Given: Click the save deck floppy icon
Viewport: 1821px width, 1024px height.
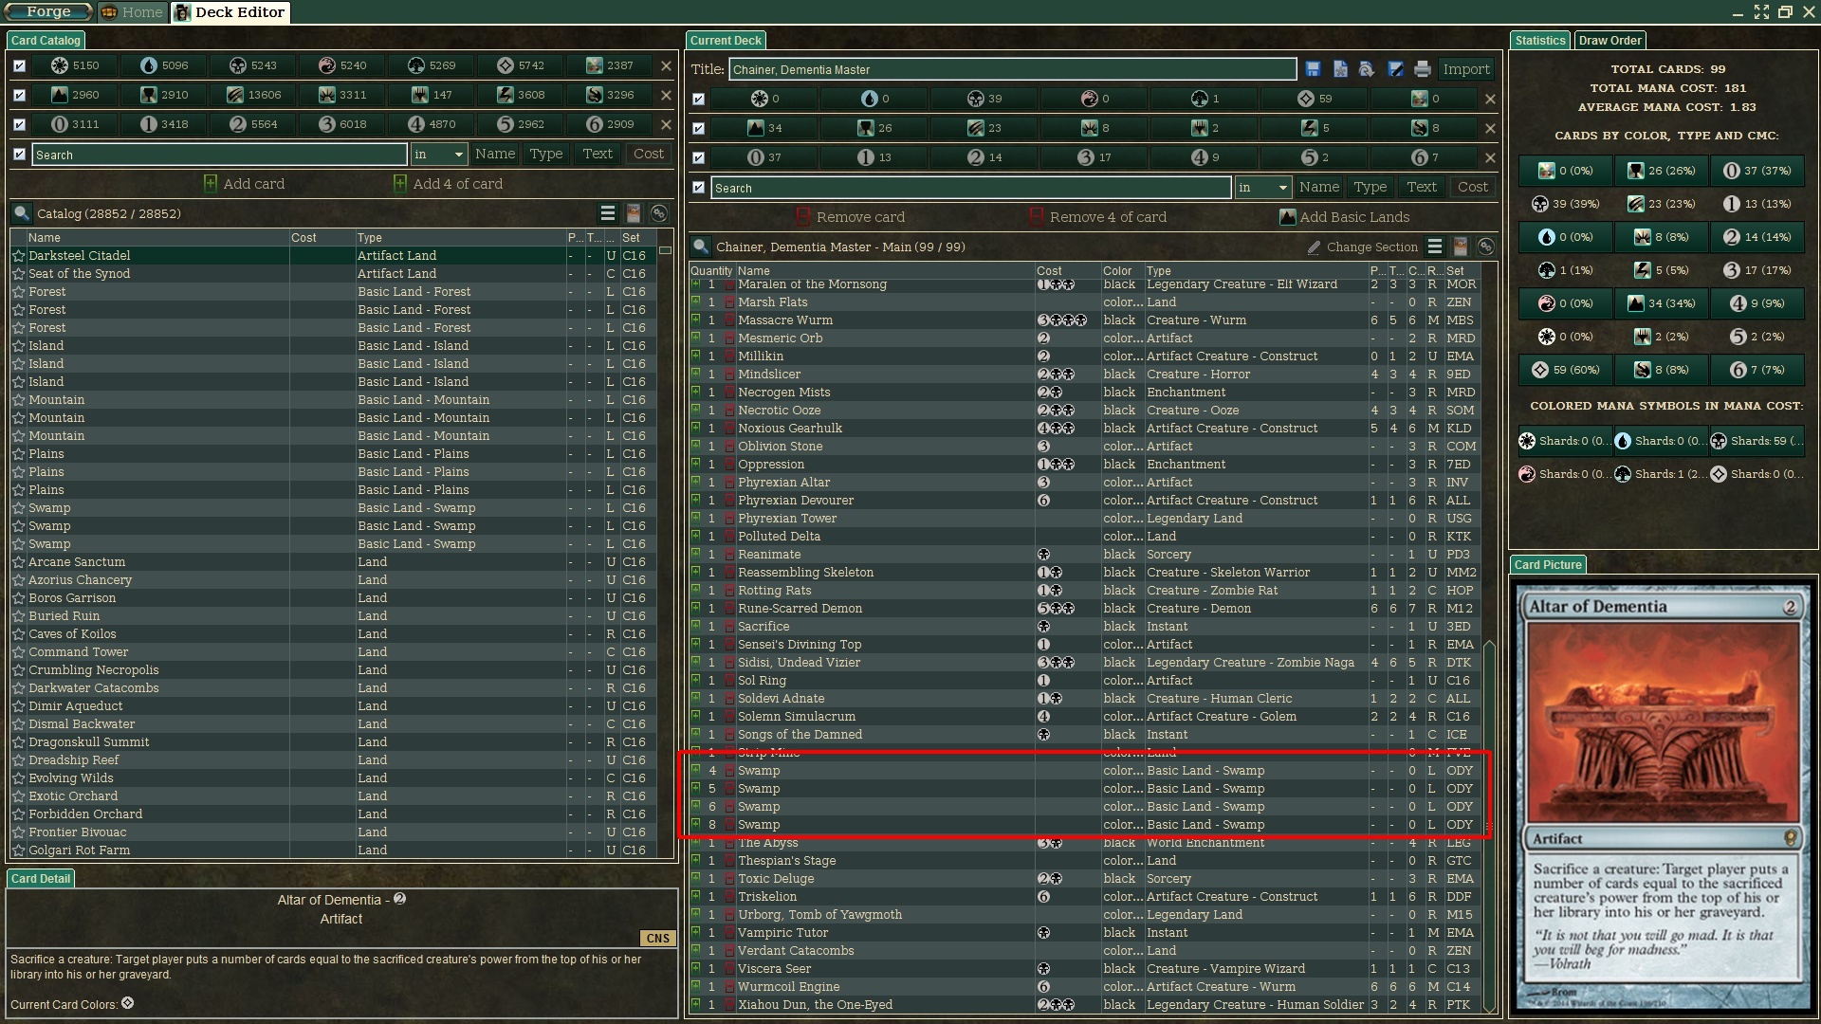Looking at the screenshot, I should (1313, 69).
